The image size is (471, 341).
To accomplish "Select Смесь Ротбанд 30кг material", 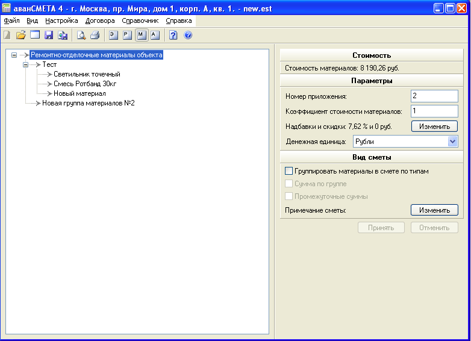I will click(x=85, y=84).
